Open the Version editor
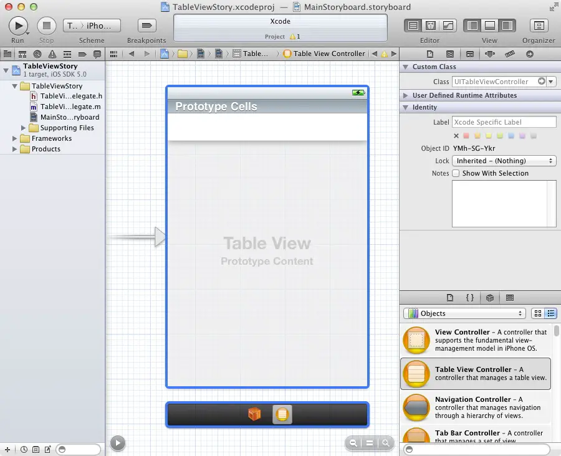Image resolution: width=561 pixels, height=456 pixels. 448,26
